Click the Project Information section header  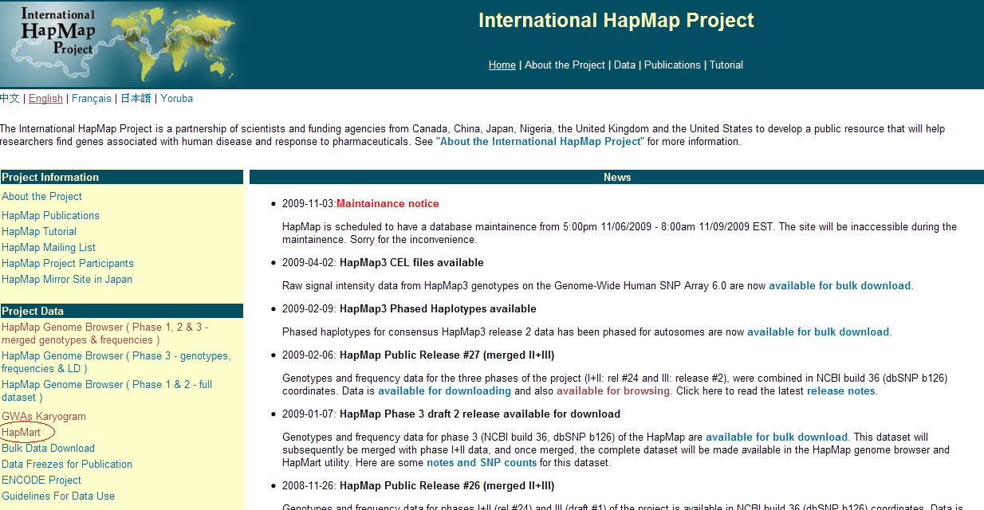coord(122,177)
